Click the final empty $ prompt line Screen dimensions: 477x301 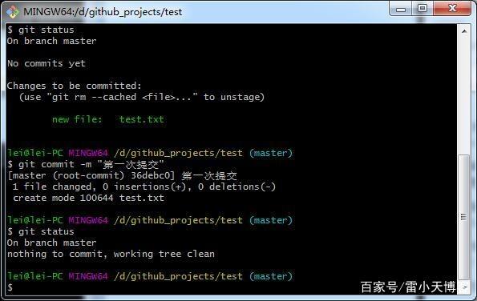pyautogui.click(x=10, y=287)
